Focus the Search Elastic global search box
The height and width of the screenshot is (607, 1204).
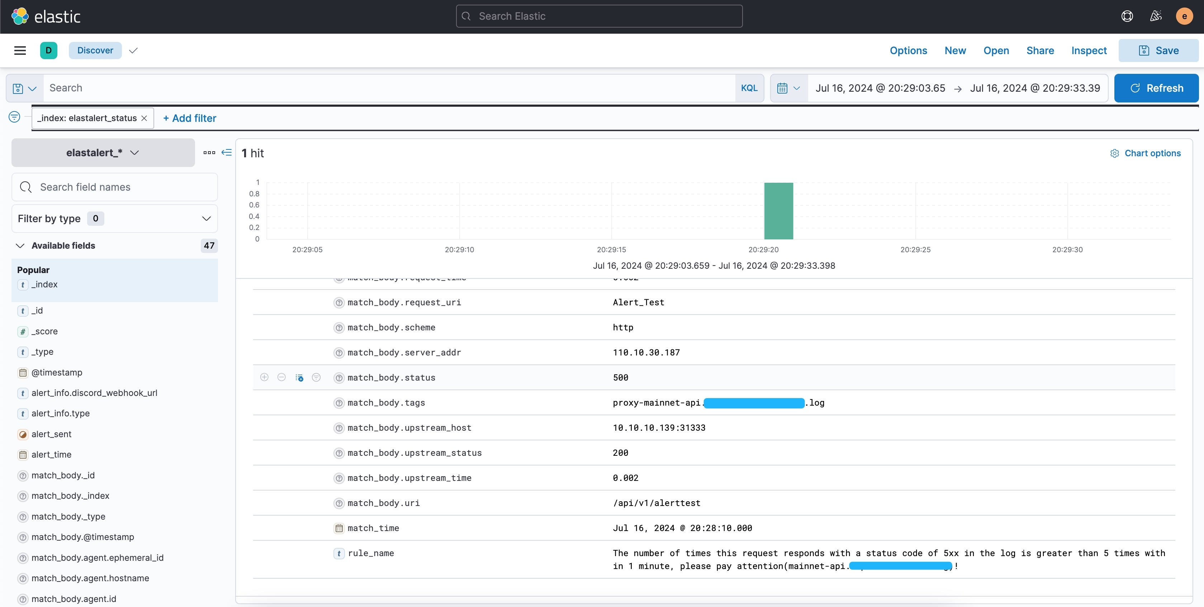click(x=599, y=16)
